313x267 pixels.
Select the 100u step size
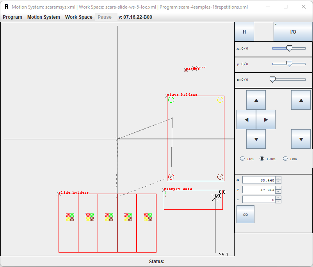262,159
